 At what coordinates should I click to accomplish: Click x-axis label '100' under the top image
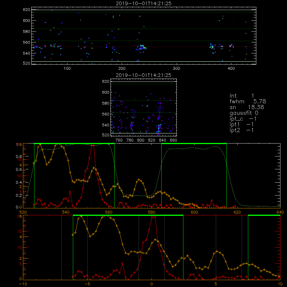click(67, 69)
